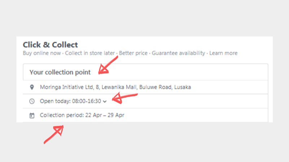This screenshot has height=162, width=289.
Task: Expand opening hours with the chevron
Action: point(105,102)
